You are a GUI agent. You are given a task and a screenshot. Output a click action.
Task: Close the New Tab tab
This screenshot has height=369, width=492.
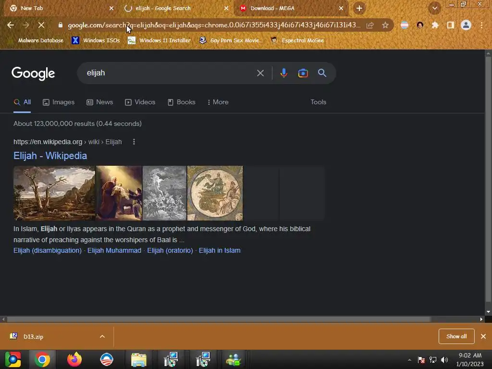pos(111,8)
